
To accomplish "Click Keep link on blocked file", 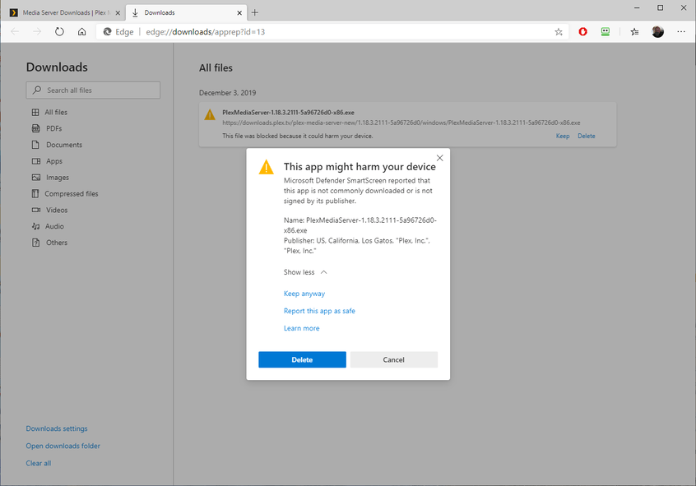I will pyautogui.click(x=563, y=136).
